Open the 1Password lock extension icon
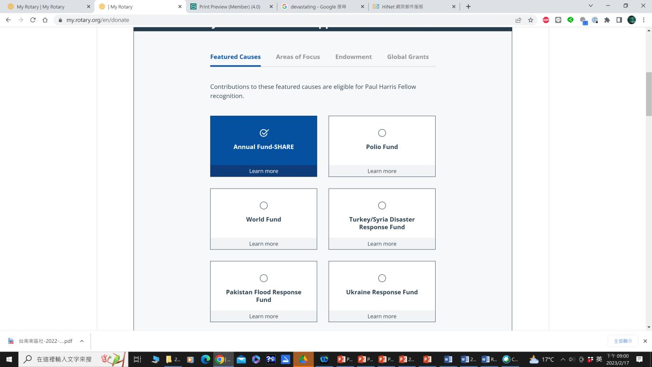652x367 pixels. coord(595,20)
